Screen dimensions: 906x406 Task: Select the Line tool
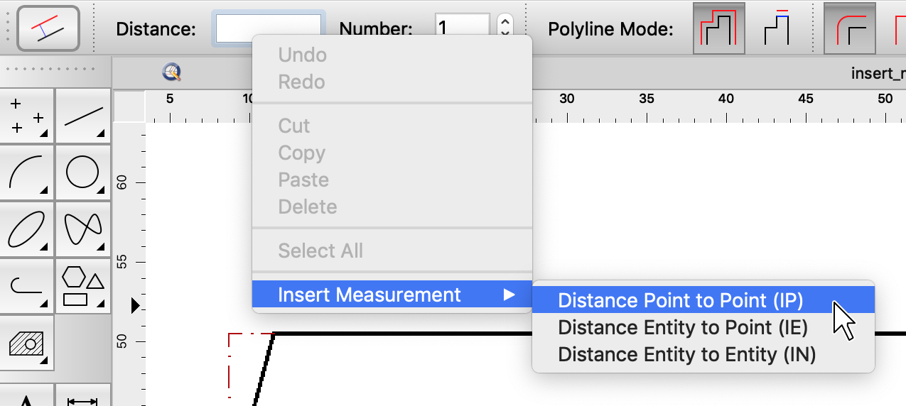(83, 116)
